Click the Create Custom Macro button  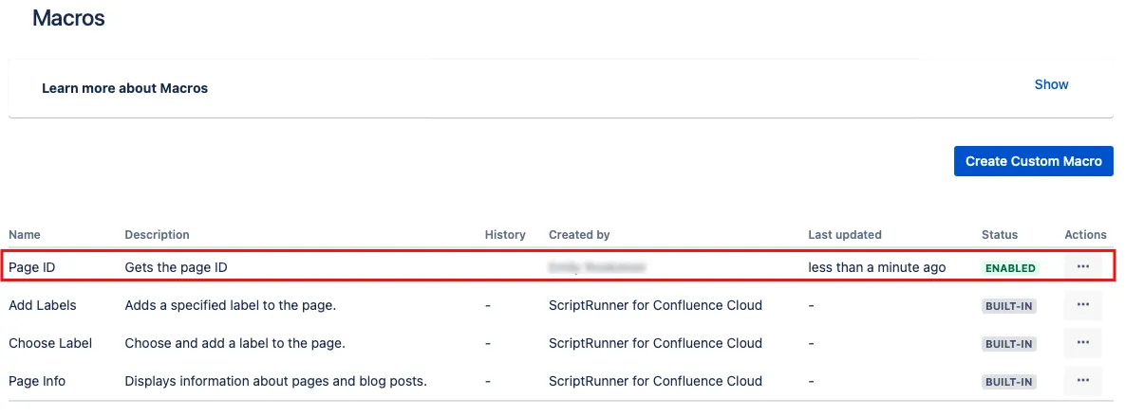click(x=1033, y=161)
